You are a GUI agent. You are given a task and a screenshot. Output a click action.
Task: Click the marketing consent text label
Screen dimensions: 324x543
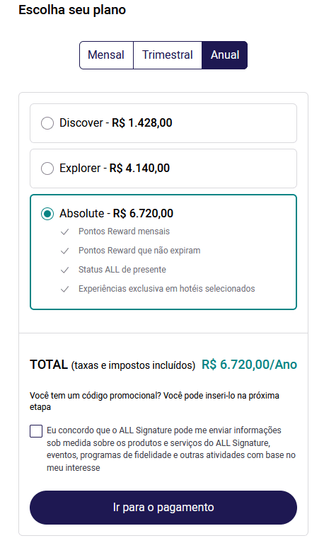pyautogui.click(x=171, y=449)
